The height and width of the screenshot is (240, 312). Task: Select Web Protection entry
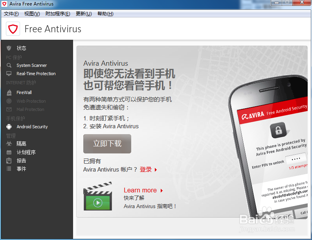tap(31, 101)
